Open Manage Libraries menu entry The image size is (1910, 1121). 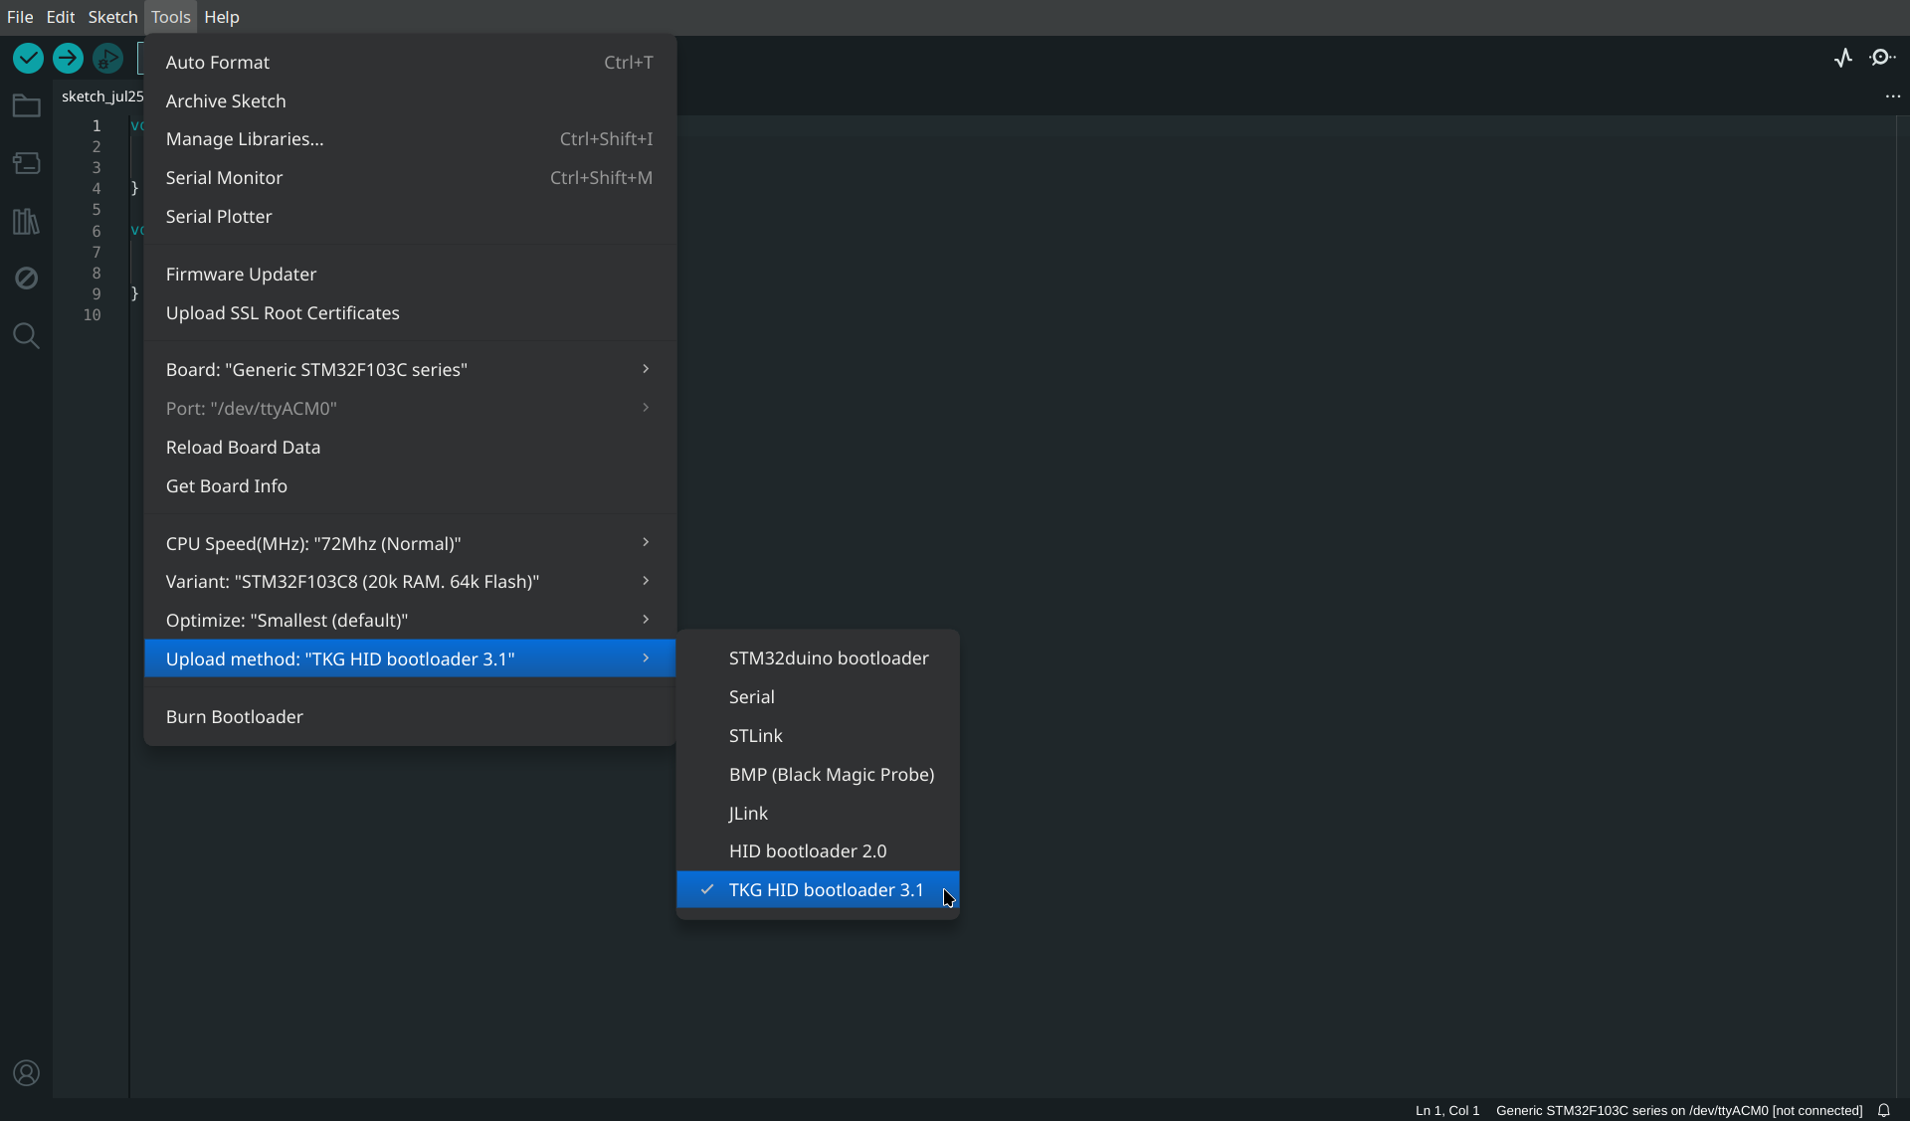pyautogui.click(x=410, y=139)
